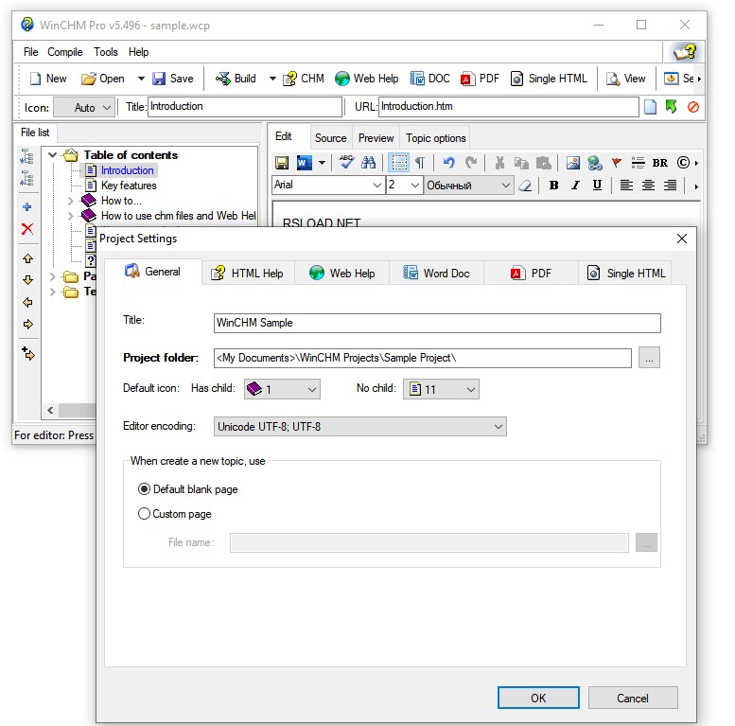This screenshot has height=726, width=735.
Task: Open the Tools menu
Action: [x=105, y=52]
